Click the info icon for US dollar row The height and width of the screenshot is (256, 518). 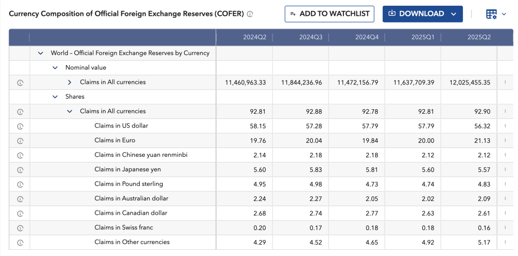click(20, 126)
